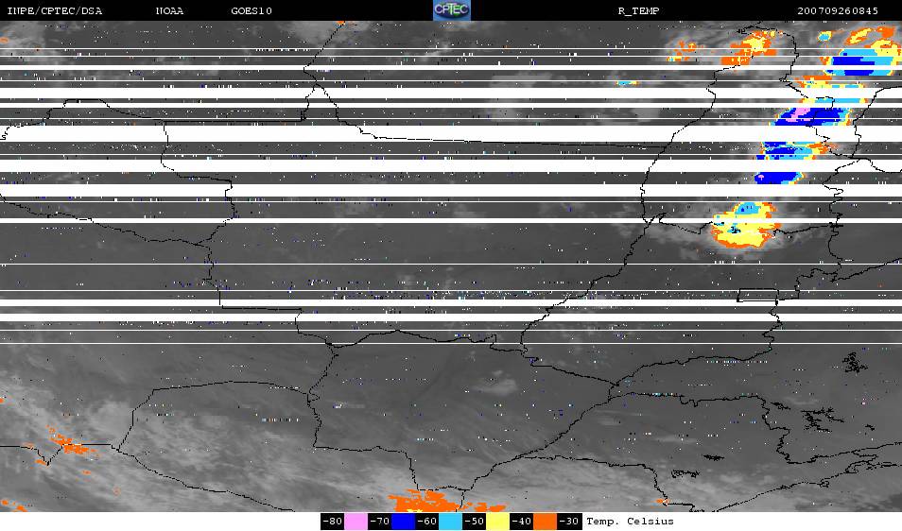Image resolution: width=902 pixels, height=531 pixels.
Task: Click the INPE/CPTEC/DSA header text
Action: (55, 11)
